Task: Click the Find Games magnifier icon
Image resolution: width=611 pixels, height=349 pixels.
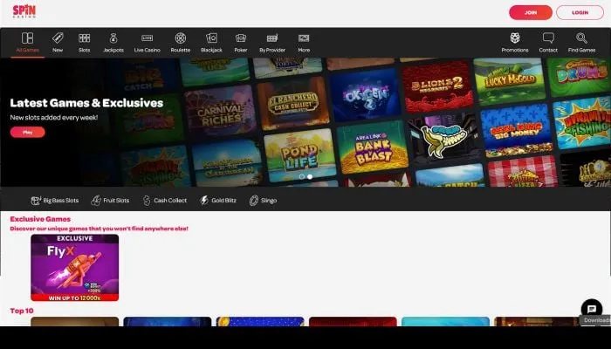Action: [582, 38]
